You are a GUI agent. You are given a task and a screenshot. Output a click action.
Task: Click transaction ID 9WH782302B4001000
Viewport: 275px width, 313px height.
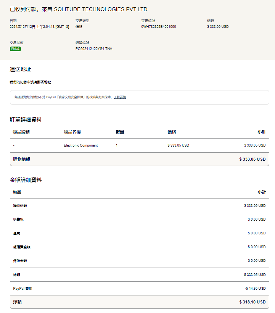tap(158, 27)
